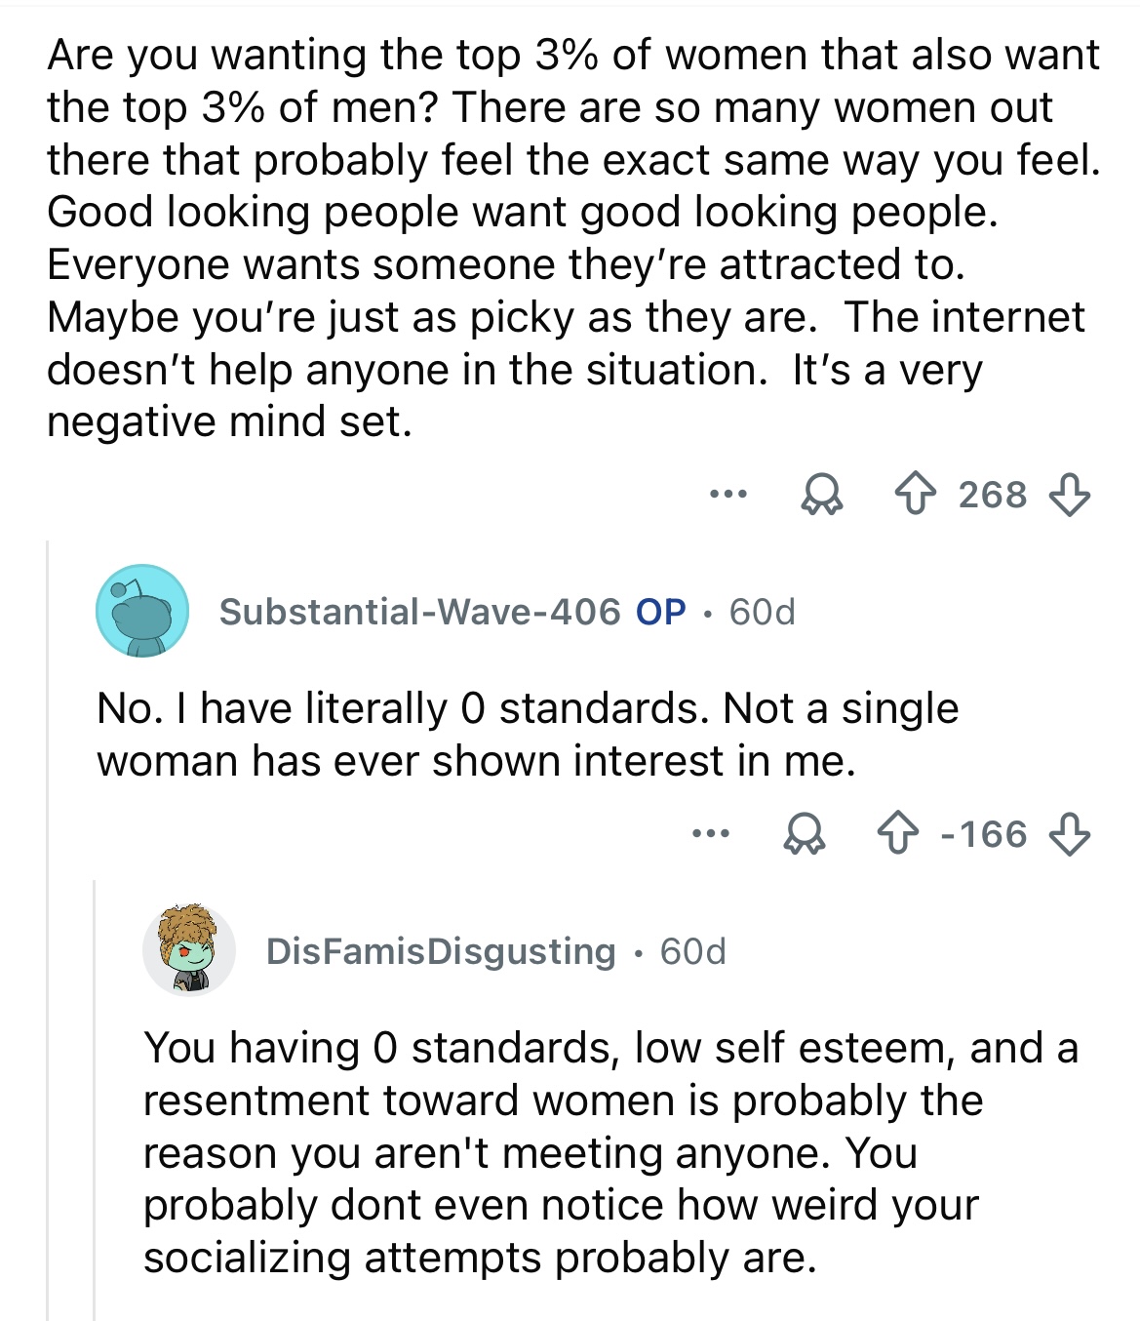Visit Substantial-Wave-406's profile via username

coord(419,612)
